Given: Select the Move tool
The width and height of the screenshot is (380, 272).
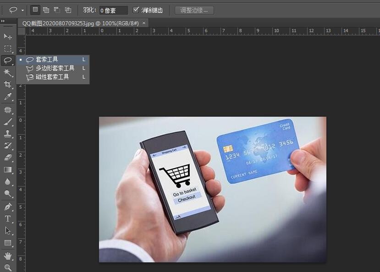Looking at the screenshot, I should click(8, 36).
